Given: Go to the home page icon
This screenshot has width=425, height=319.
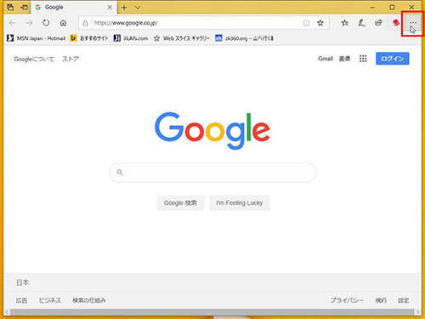Looking at the screenshot, I should click(x=63, y=23).
